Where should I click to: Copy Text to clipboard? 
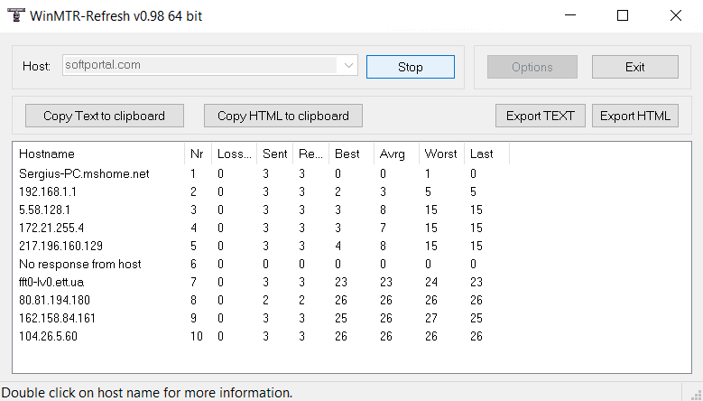coord(105,116)
